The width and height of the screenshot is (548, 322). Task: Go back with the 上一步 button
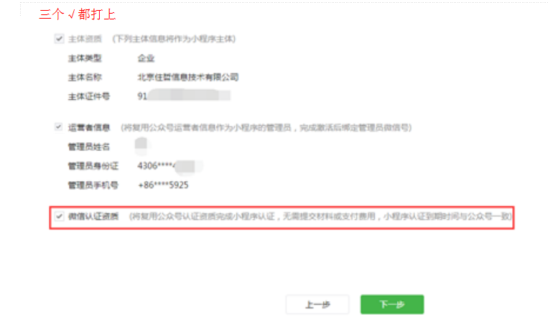tap(317, 305)
